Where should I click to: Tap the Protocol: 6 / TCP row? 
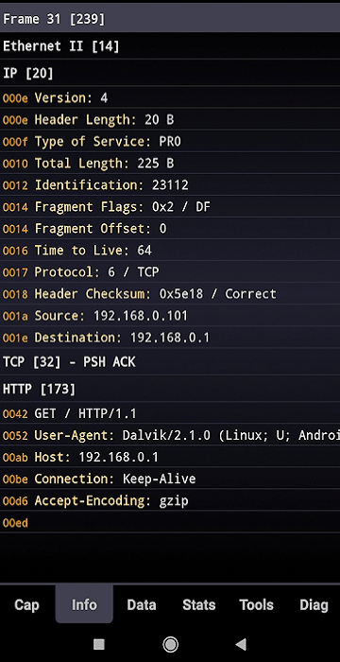pyautogui.click(x=170, y=272)
